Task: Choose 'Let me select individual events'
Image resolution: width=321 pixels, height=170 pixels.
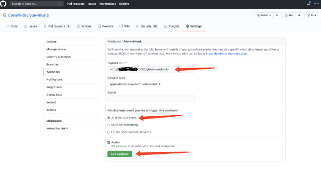Action: [109, 132]
